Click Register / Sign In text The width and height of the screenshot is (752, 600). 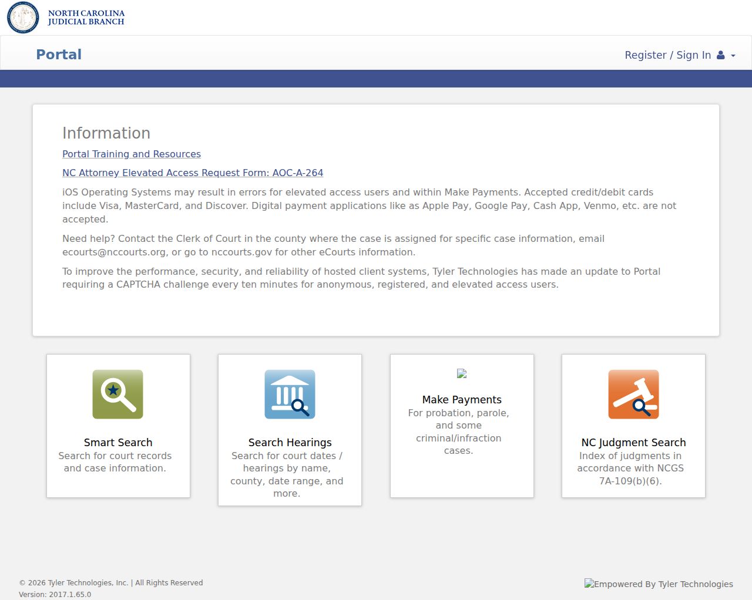click(x=667, y=55)
